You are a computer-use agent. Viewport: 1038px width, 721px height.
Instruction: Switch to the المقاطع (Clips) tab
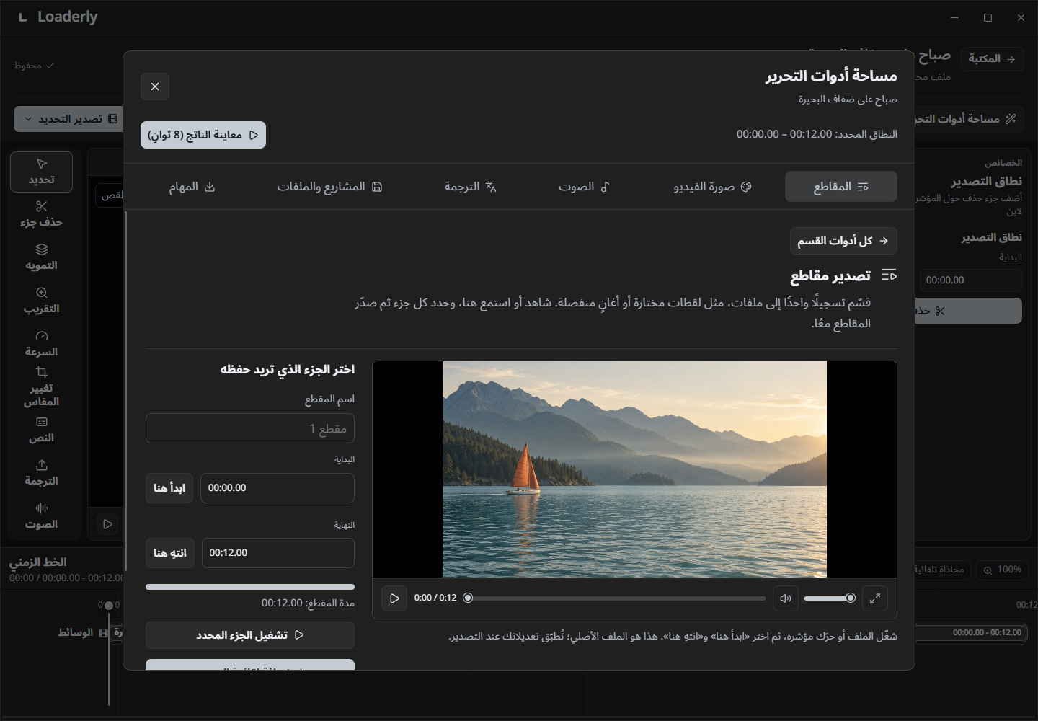pos(840,187)
